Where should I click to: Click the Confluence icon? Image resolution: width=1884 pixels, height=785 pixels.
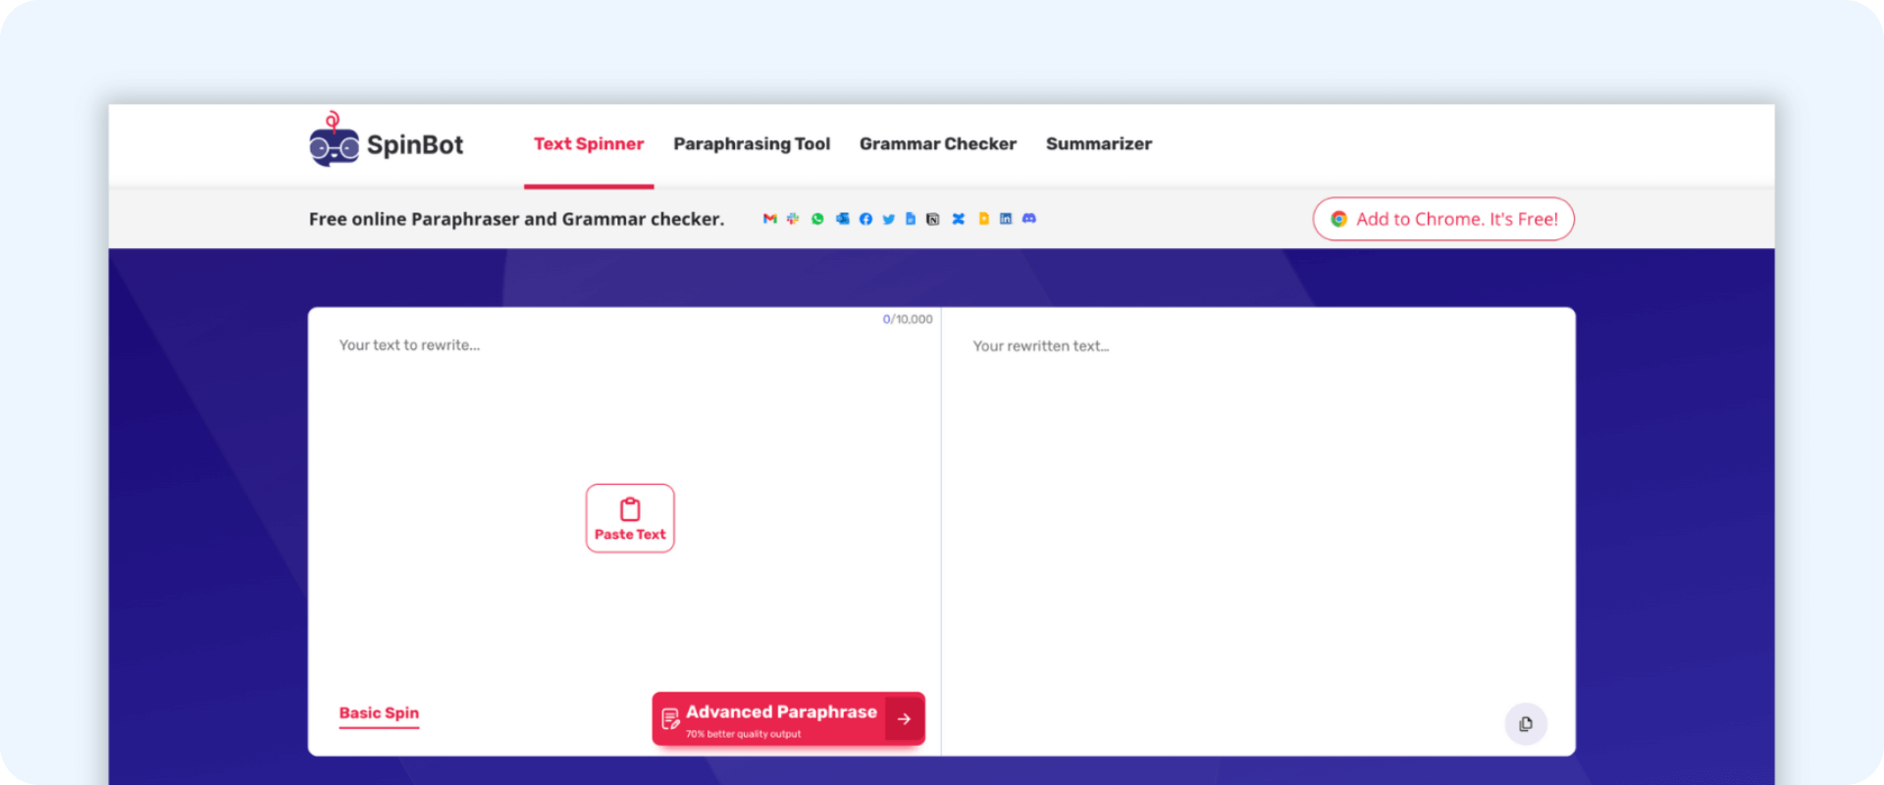[959, 219]
